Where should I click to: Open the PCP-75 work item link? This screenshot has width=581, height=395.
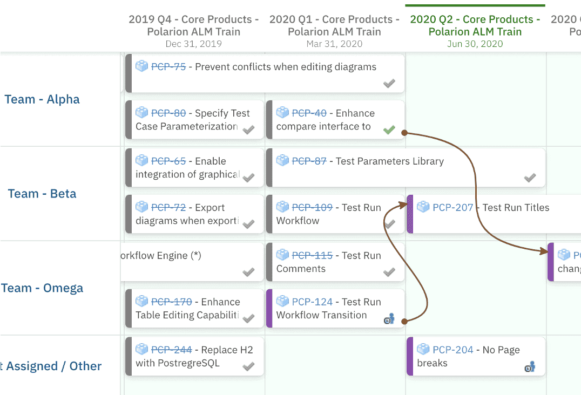click(x=168, y=66)
